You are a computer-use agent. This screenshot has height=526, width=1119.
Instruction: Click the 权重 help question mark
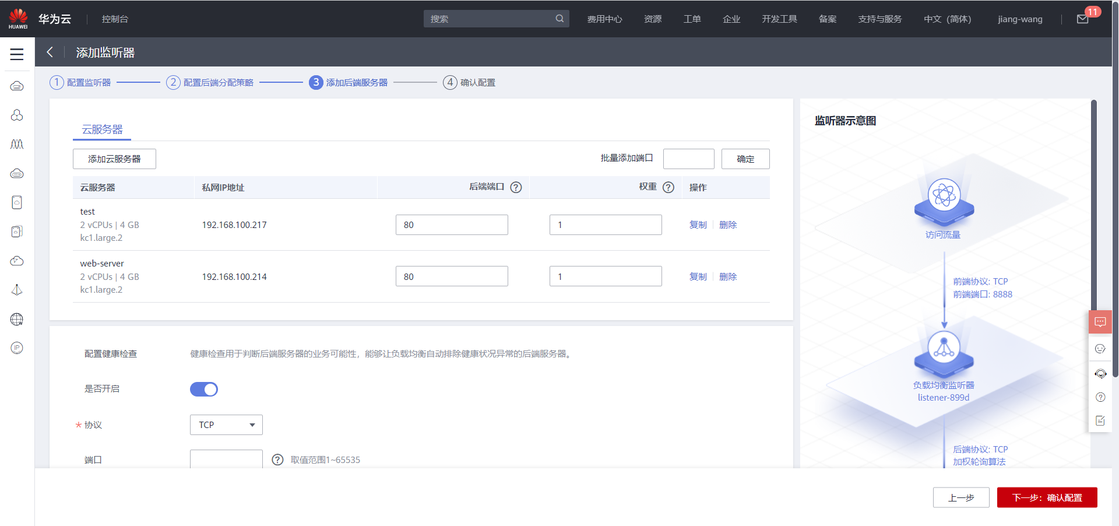(x=668, y=187)
